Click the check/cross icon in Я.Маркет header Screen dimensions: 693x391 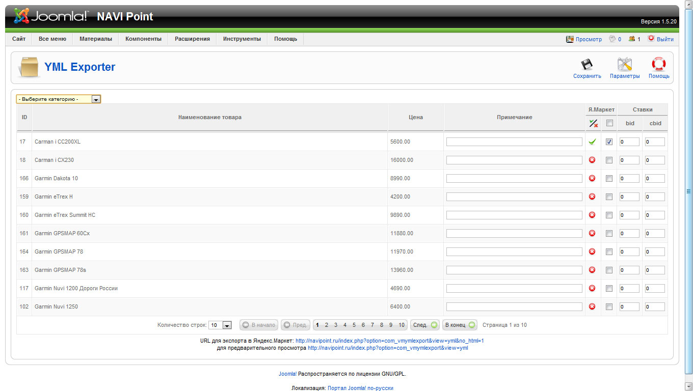(593, 123)
